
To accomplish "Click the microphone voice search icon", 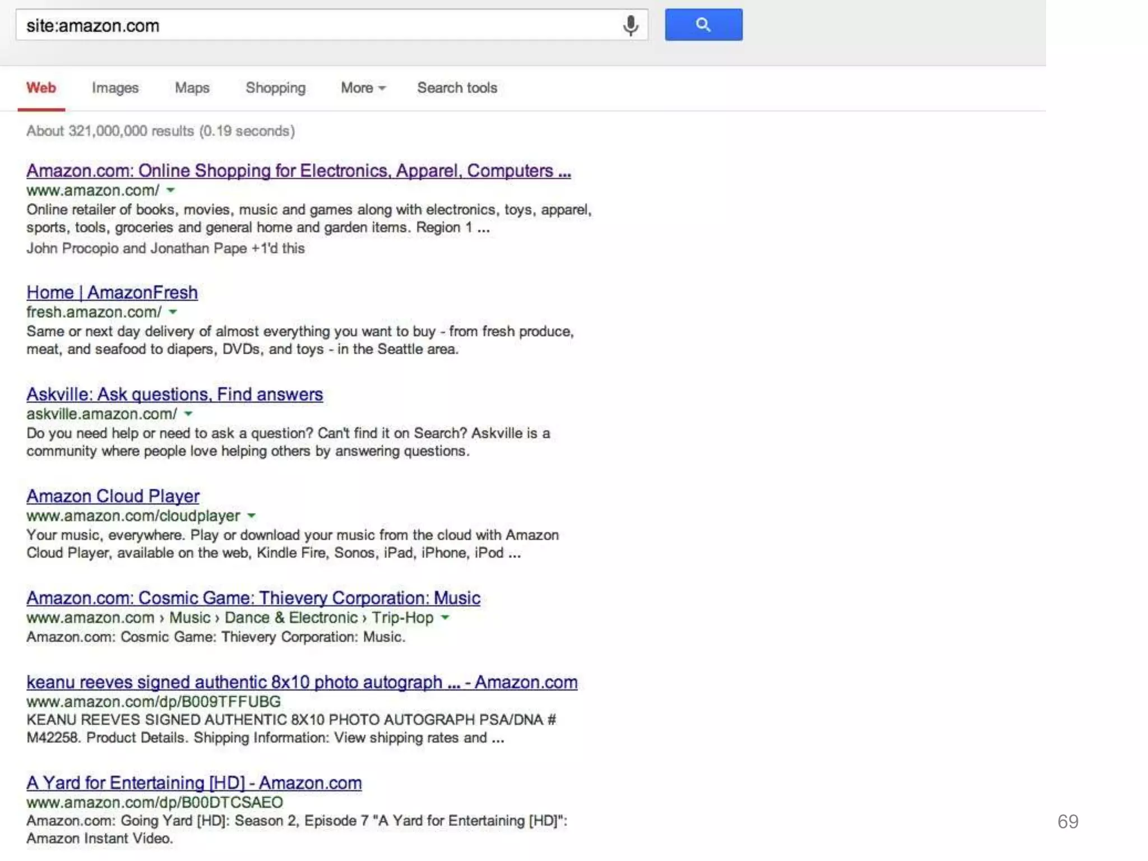I will point(630,25).
